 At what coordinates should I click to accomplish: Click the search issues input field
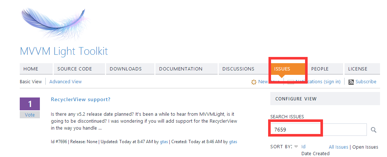click(319, 129)
